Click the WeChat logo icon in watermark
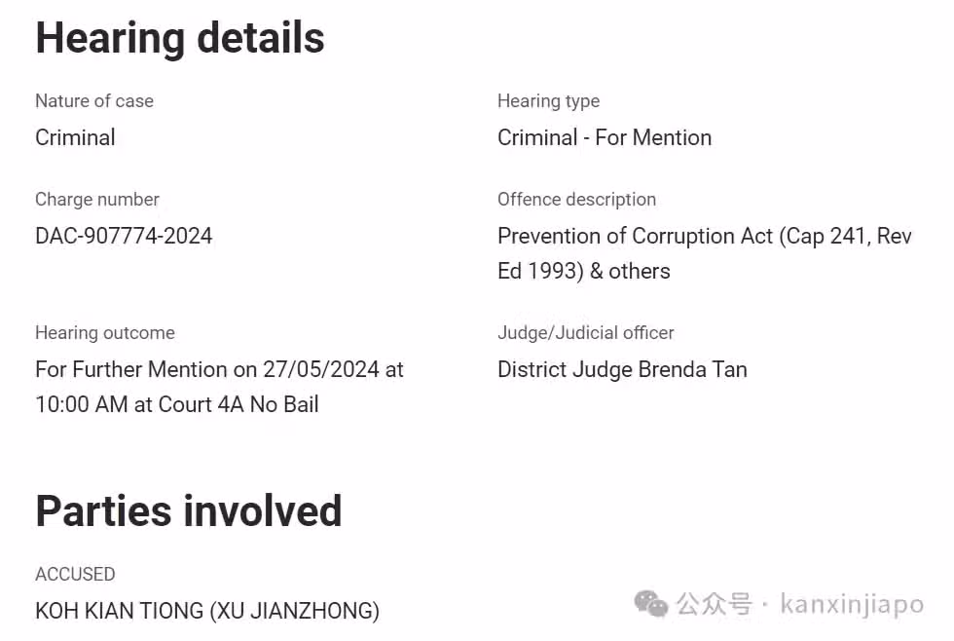The image size is (954, 641). pos(650,605)
